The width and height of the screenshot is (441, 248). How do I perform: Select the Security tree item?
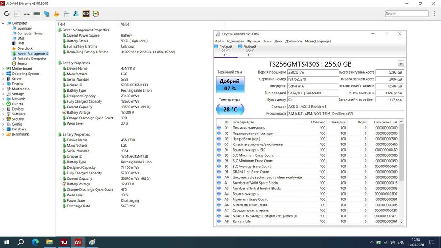point(18,119)
